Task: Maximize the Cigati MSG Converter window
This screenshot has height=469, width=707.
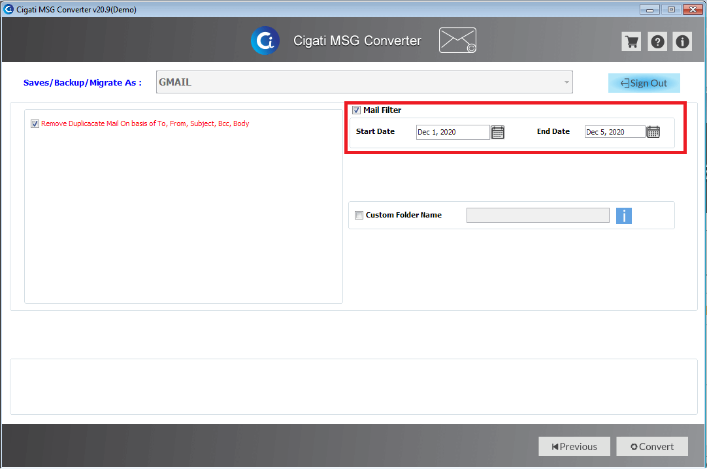Action: [x=671, y=9]
